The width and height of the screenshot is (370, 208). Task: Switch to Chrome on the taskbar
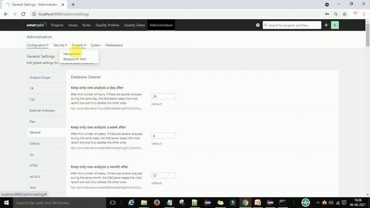click(245, 203)
